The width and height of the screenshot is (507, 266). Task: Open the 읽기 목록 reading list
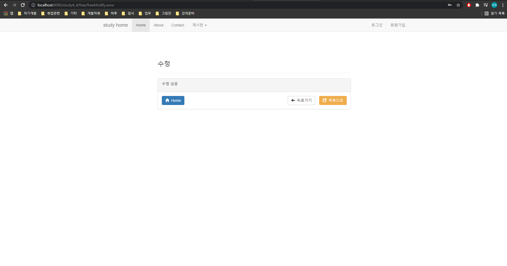pyautogui.click(x=495, y=13)
